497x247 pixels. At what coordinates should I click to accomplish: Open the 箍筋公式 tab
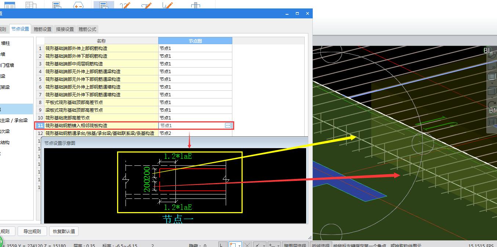(87, 29)
